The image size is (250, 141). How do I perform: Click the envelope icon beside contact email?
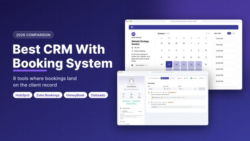click(x=125, y=89)
